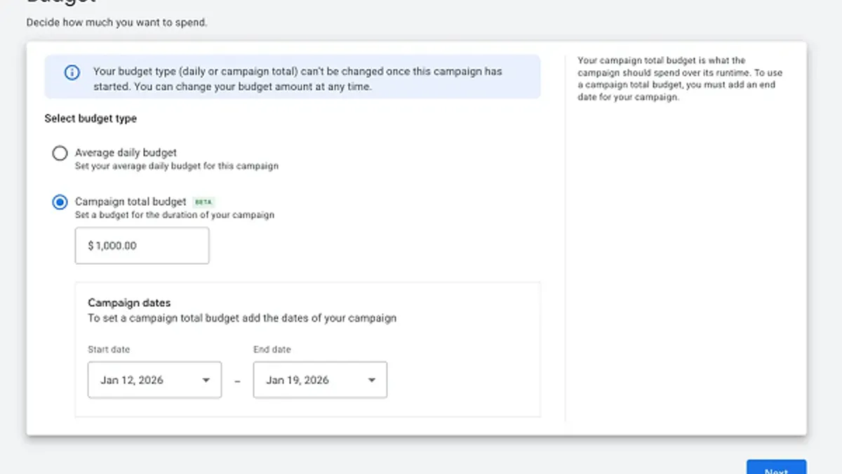Image resolution: width=842 pixels, height=474 pixels.
Task: Click the green BETA badge
Action: click(x=203, y=202)
